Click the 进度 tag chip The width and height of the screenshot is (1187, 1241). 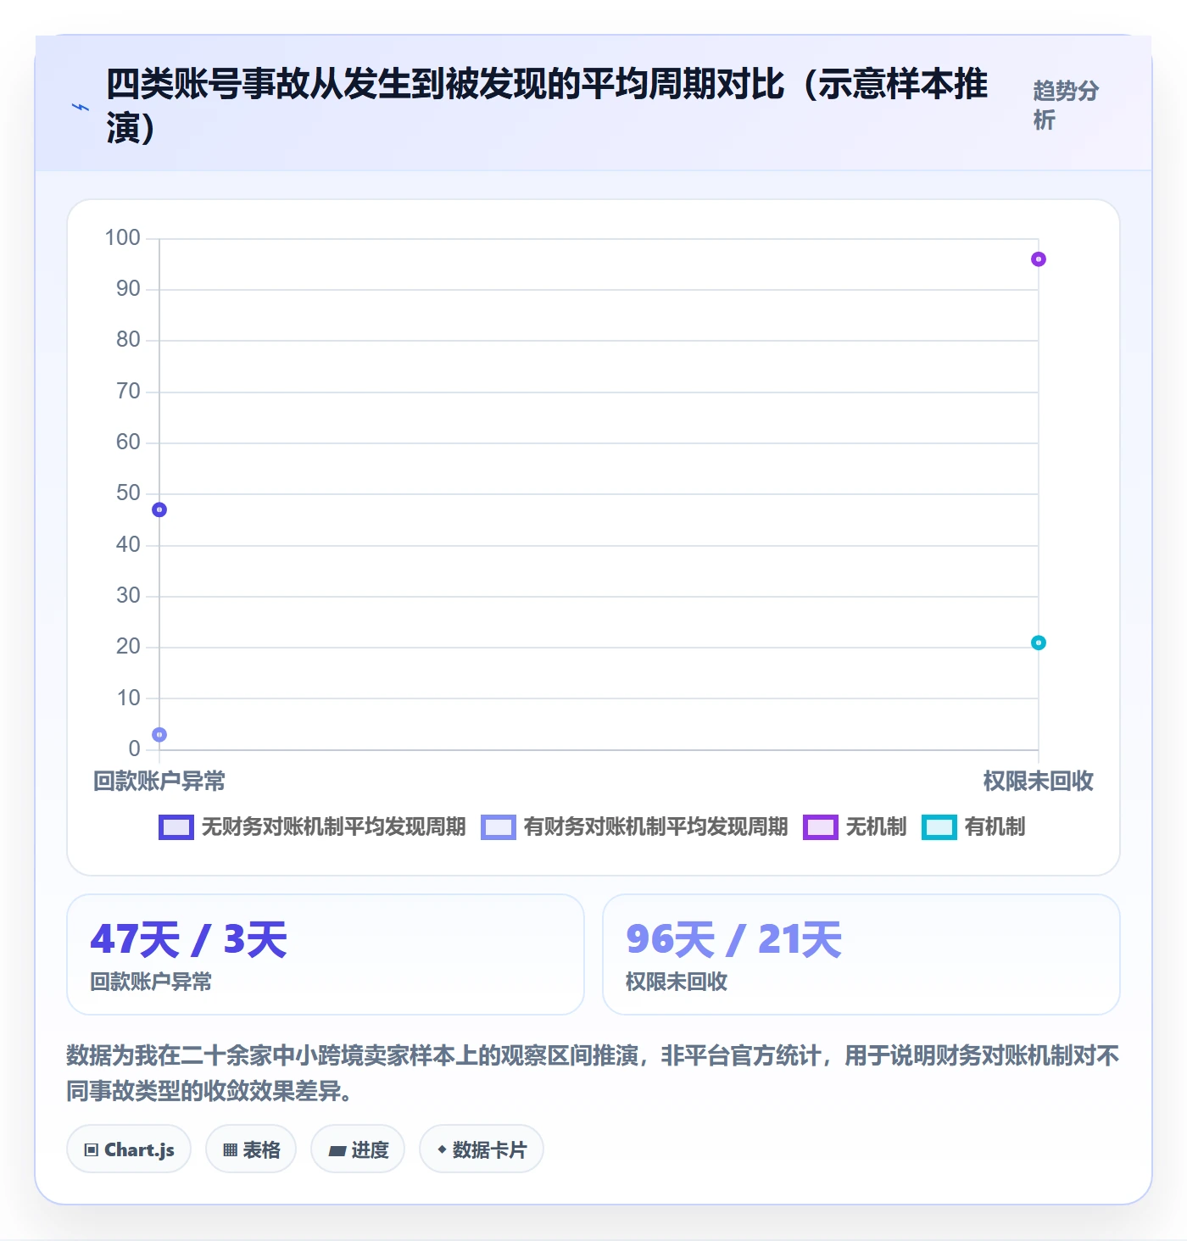[x=358, y=1149]
